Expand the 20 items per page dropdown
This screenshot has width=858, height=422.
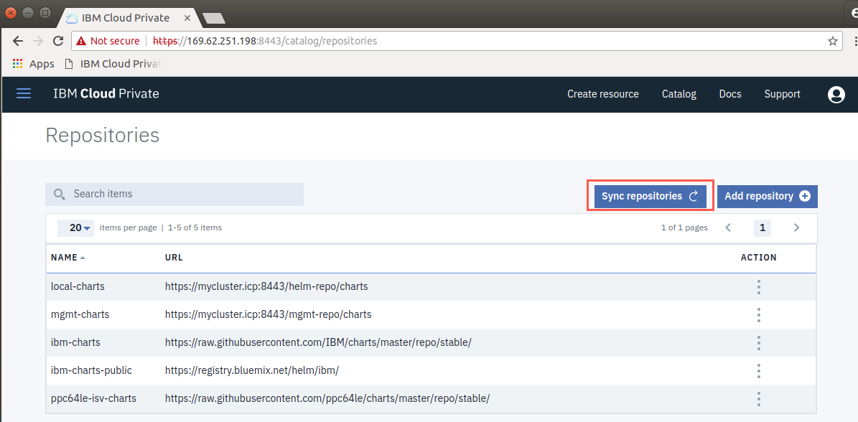(x=75, y=228)
